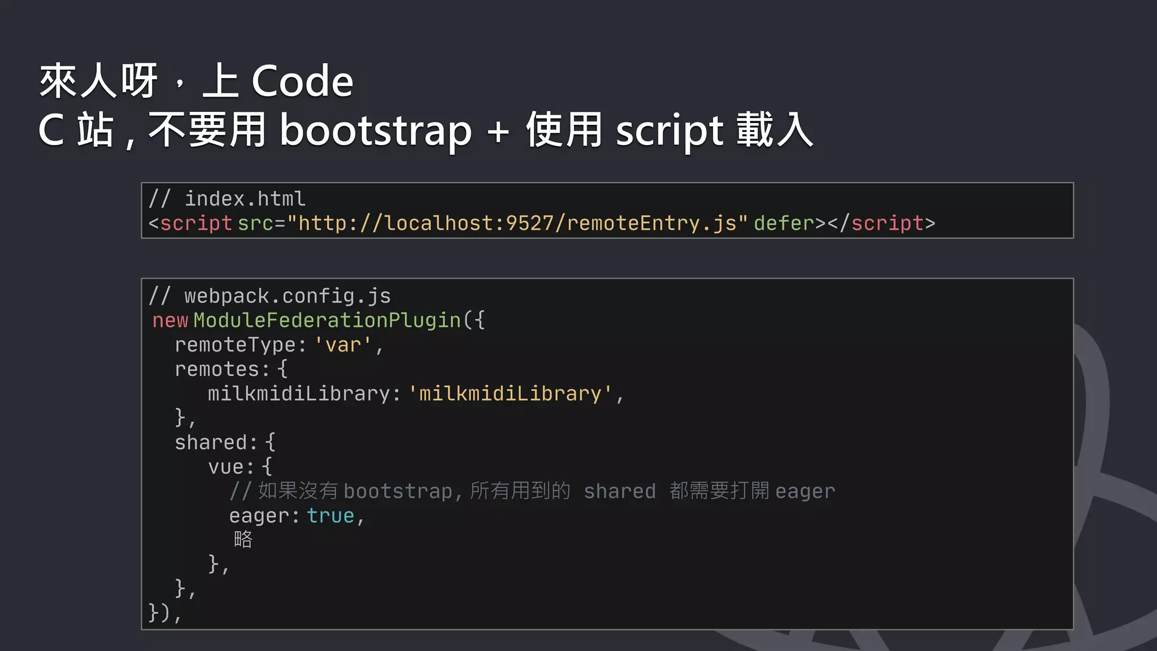
Task: Click the subtitle line mentioning bootstrap and script
Action: pos(426,131)
